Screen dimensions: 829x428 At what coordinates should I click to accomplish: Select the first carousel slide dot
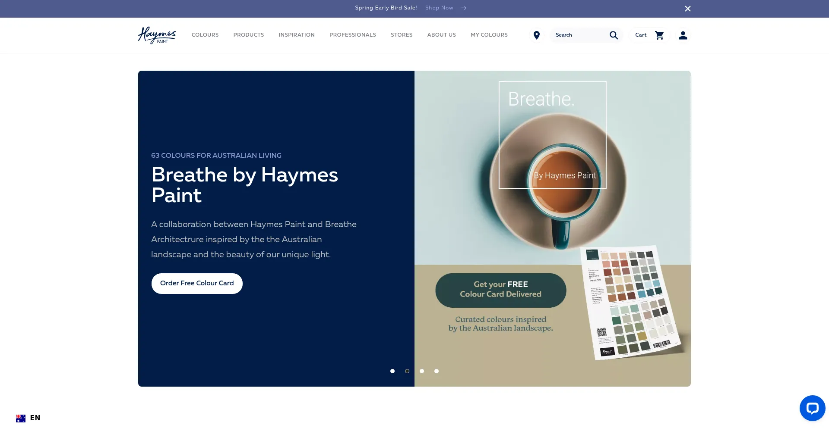pyautogui.click(x=392, y=371)
